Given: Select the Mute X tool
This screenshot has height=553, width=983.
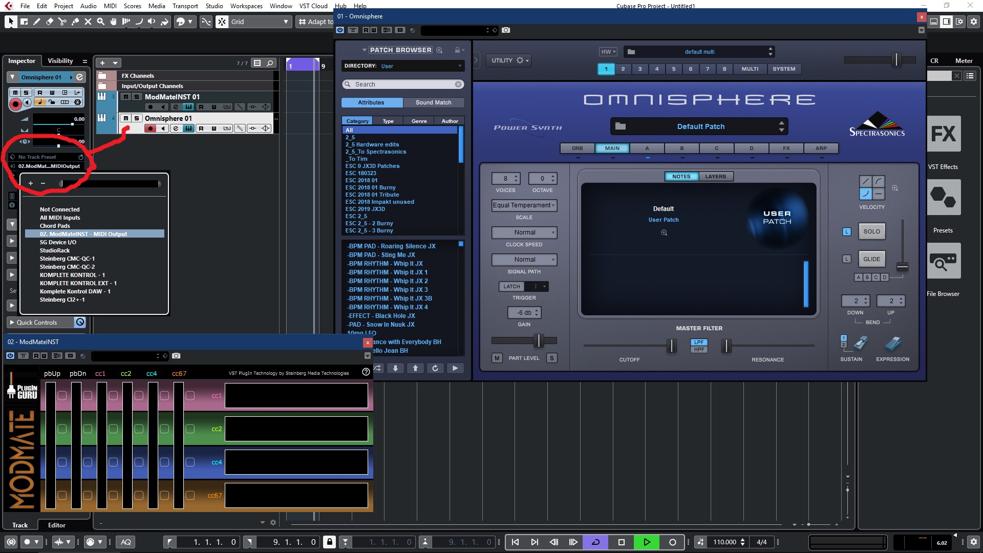Looking at the screenshot, I should point(88,22).
